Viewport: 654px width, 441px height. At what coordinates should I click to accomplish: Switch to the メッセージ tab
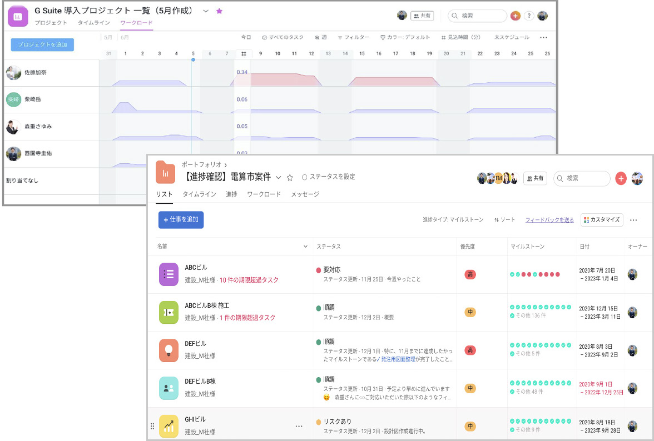(305, 194)
